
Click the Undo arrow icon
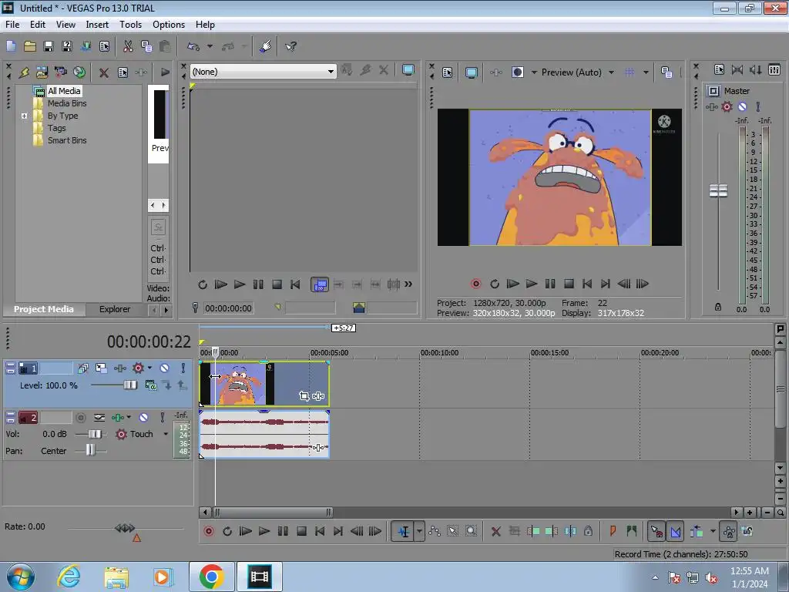pyautogui.click(x=193, y=46)
